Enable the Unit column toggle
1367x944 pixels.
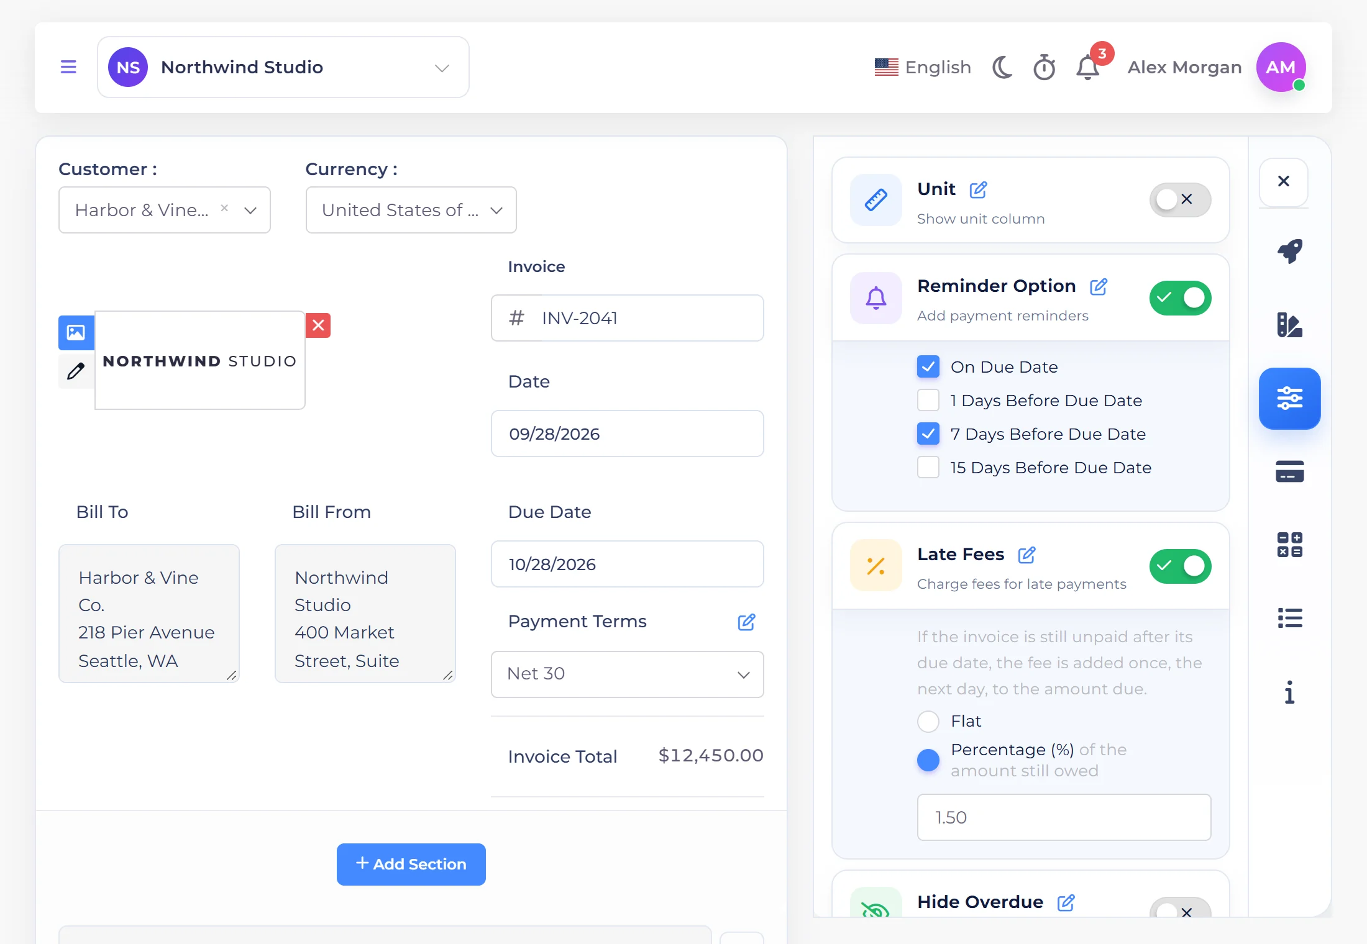pyautogui.click(x=1180, y=199)
